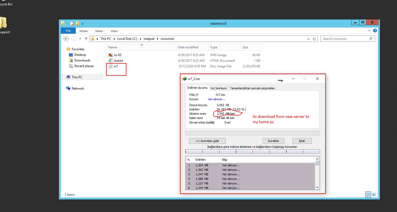Image resolution: width=397 pixels, height=212 pixels.
Task: Click the connections list scrollbar up arrow
Action: pyautogui.click(x=317, y=159)
